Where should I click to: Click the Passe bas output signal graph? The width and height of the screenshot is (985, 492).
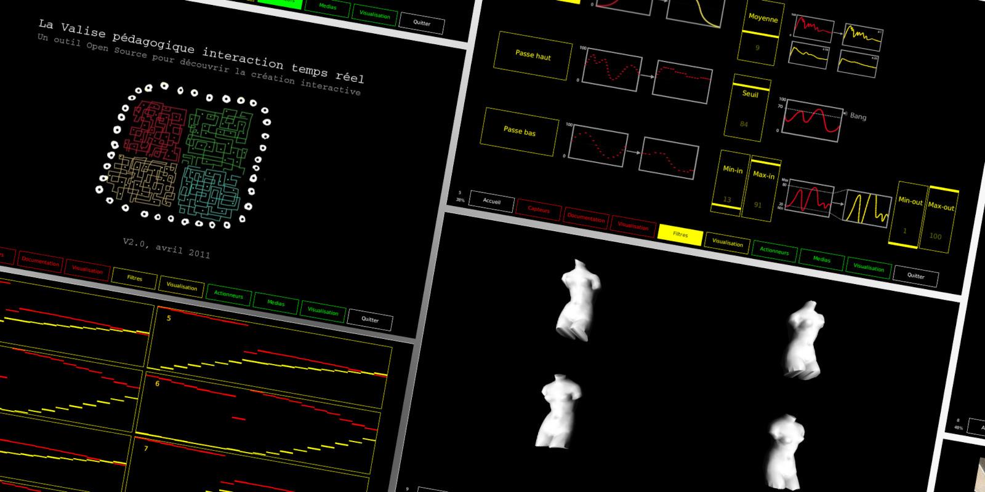pos(669,158)
